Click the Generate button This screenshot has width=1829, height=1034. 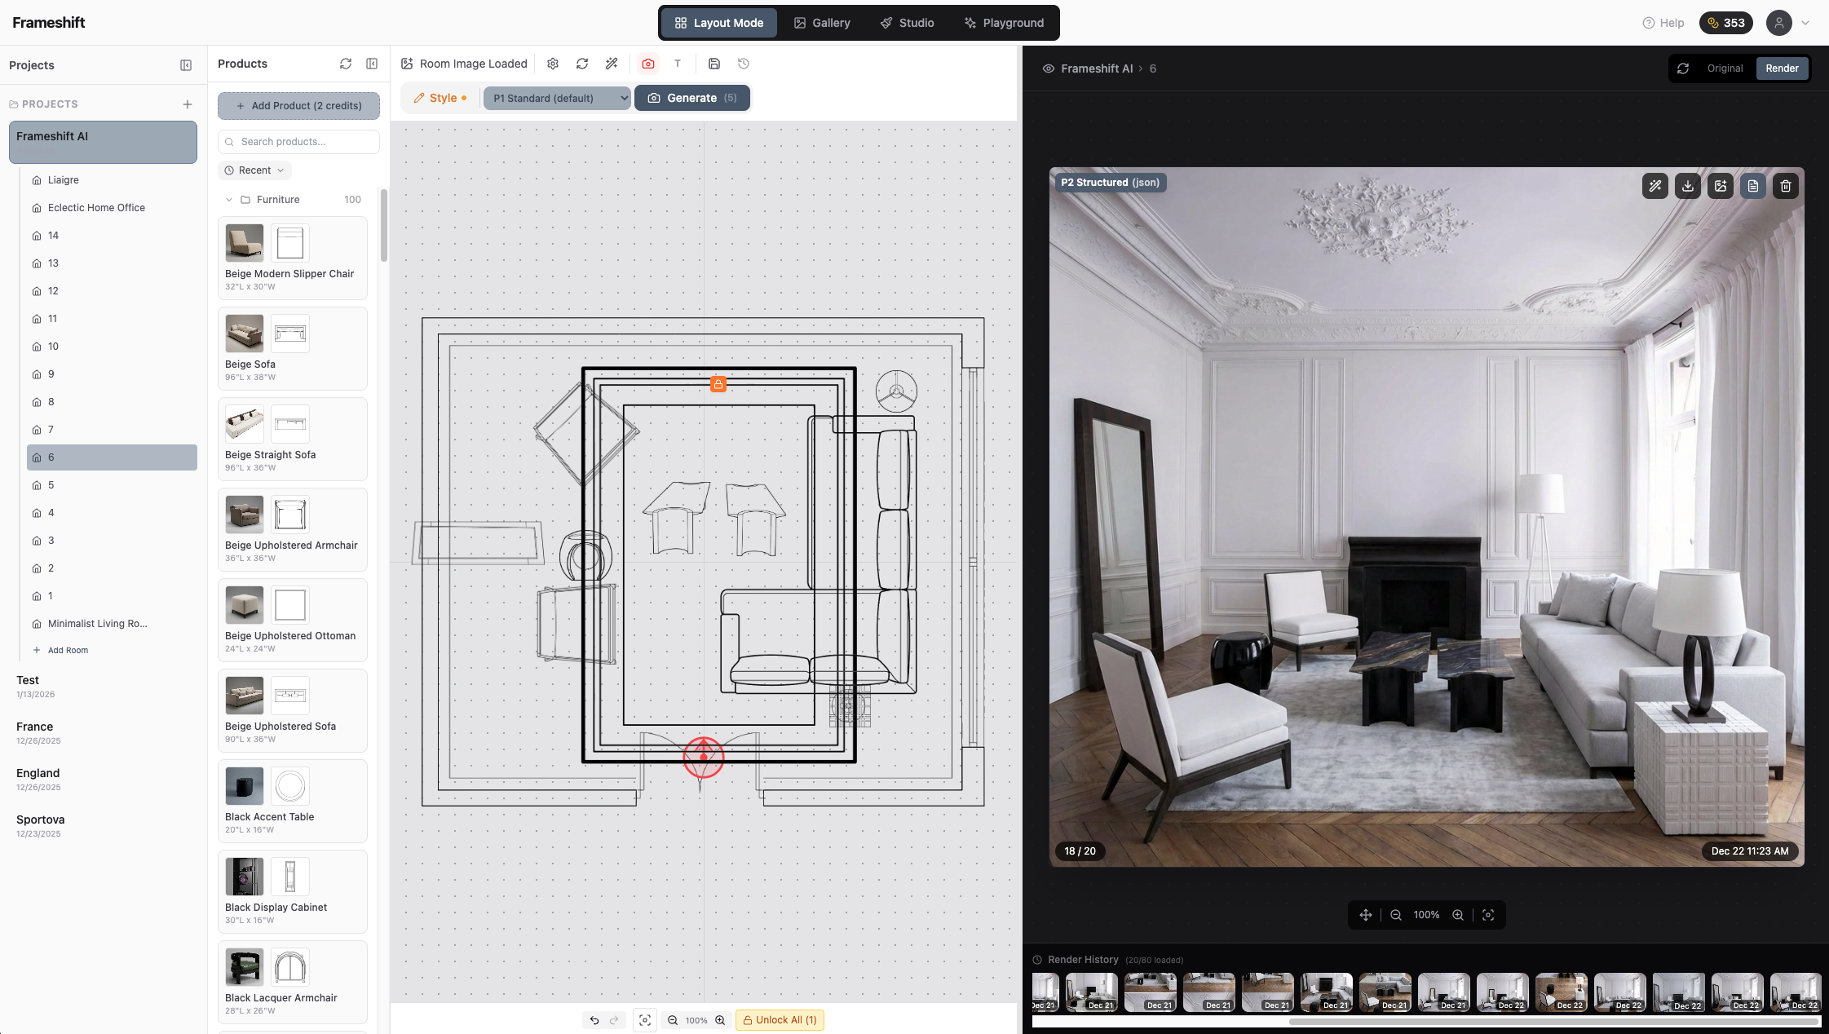click(691, 97)
